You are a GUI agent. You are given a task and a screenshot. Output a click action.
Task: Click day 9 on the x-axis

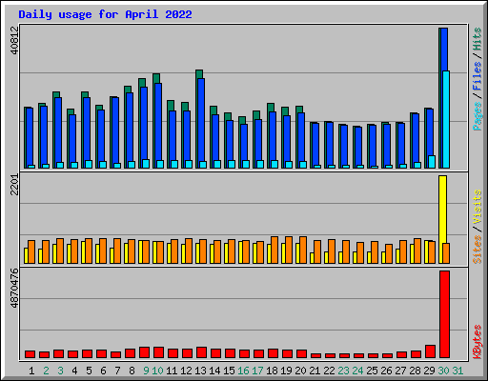146,371
